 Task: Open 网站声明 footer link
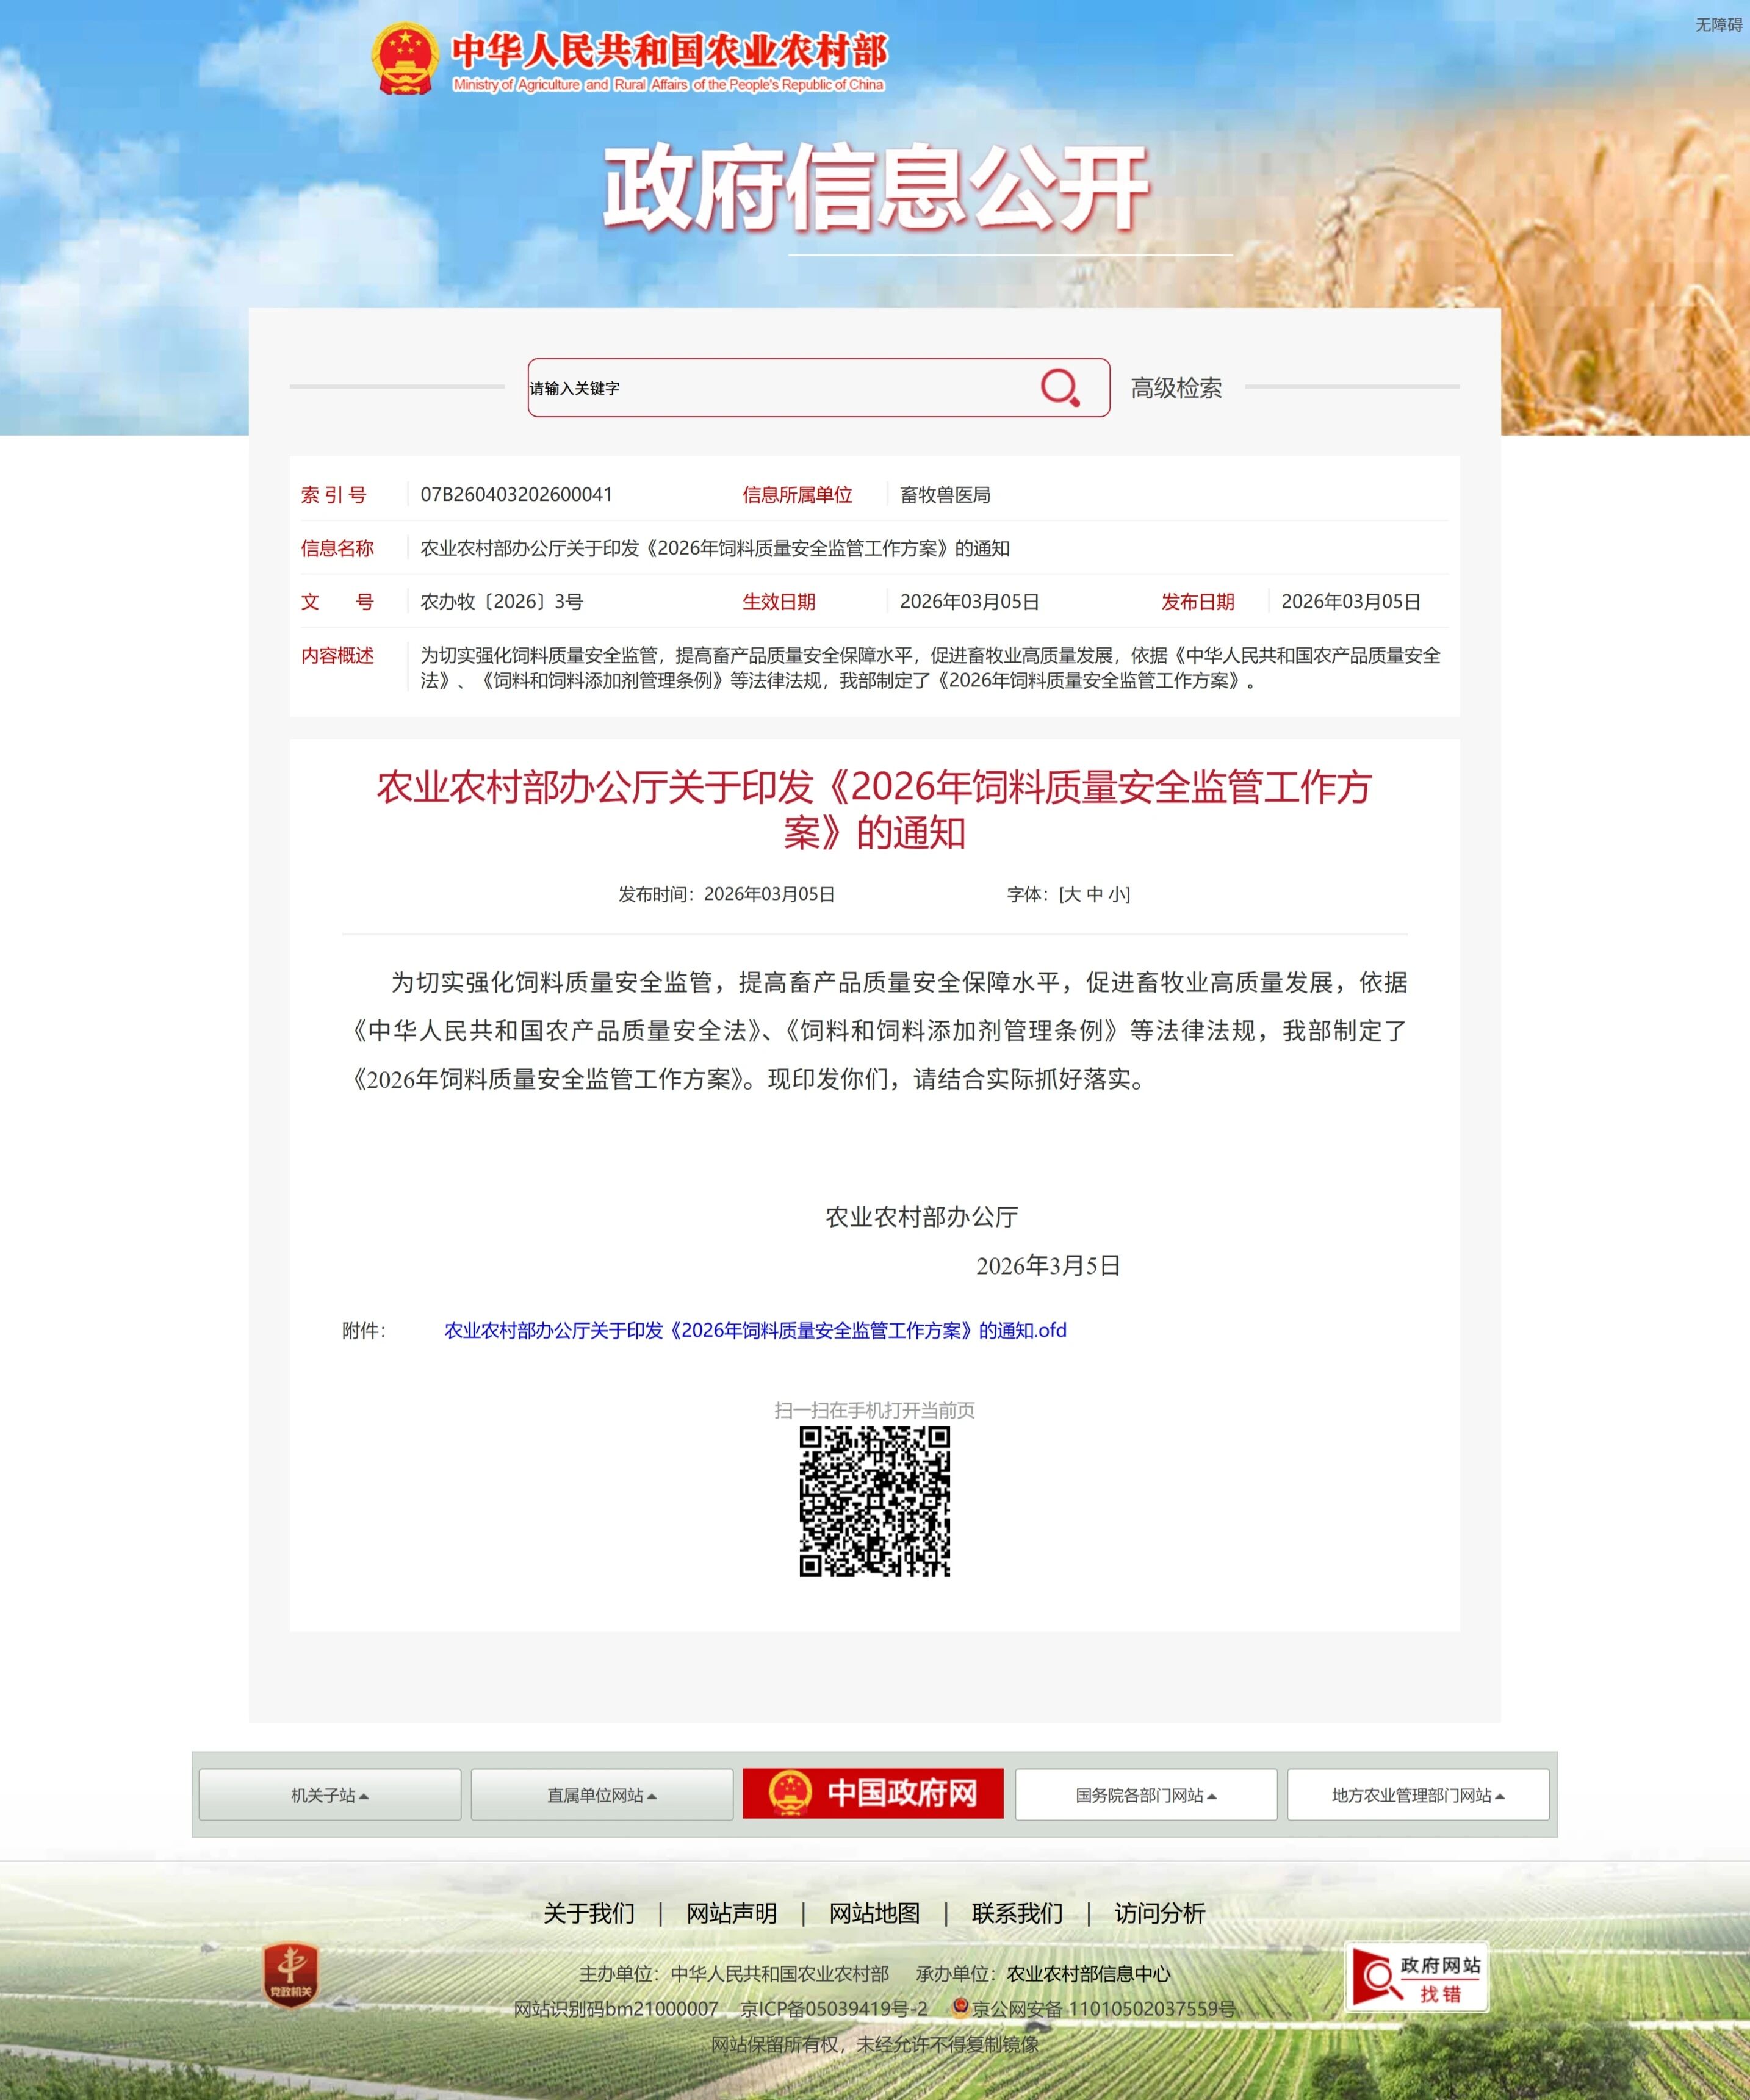click(x=732, y=1913)
